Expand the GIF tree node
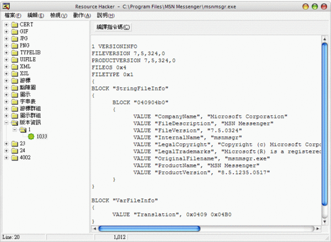The height and width of the screenshot is (242, 331). (x=6, y=31)
